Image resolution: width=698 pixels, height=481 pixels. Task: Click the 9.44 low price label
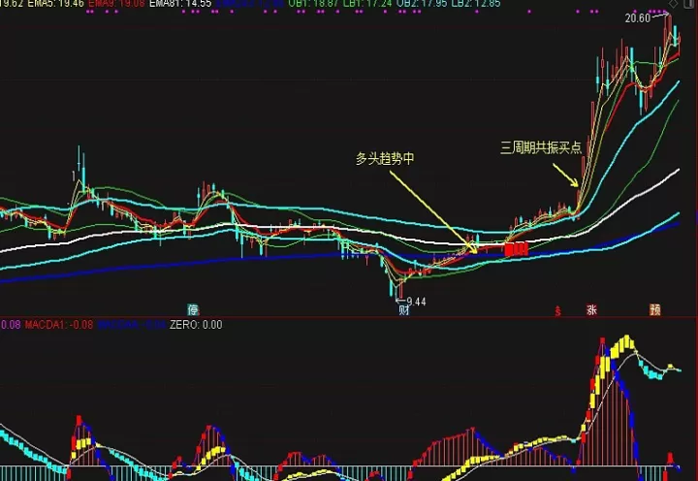click(416, 302)
